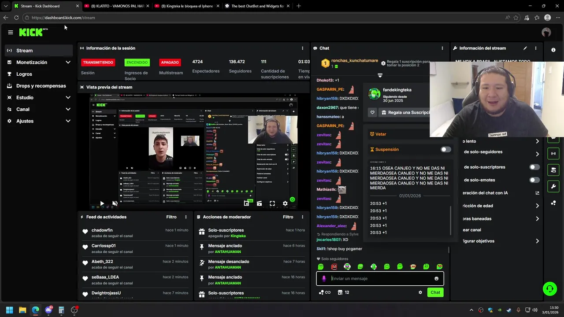564x317 pixels.
Task: Open age restriction options chevron
Action: (x=537, y=206)
